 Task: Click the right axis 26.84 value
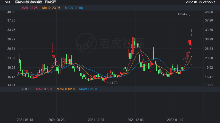(209, 49)
